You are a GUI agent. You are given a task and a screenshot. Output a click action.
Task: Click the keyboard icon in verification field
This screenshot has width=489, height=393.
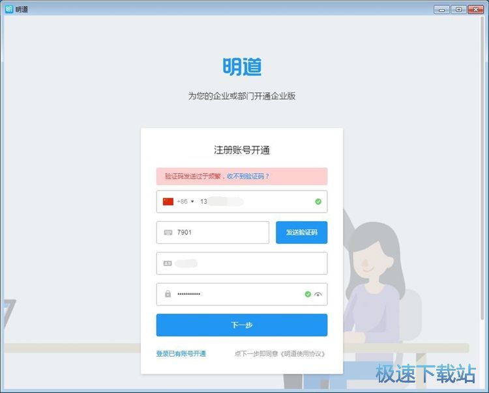(x=168, y=232)
